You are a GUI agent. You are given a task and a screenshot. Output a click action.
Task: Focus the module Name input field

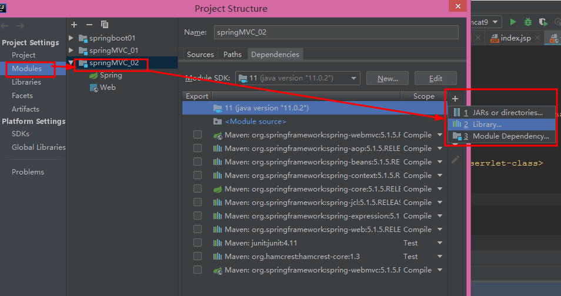(336, 32)
